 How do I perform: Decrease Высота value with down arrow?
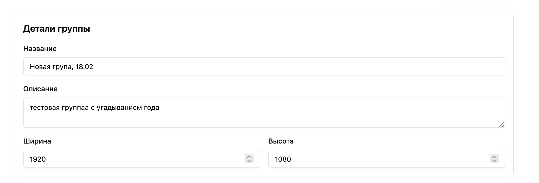[x=494, y=161]
